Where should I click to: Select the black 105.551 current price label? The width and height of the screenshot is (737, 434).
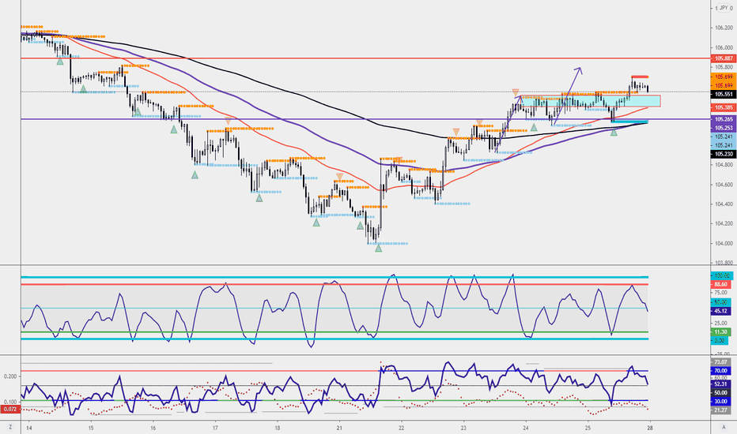coord(724,94)
